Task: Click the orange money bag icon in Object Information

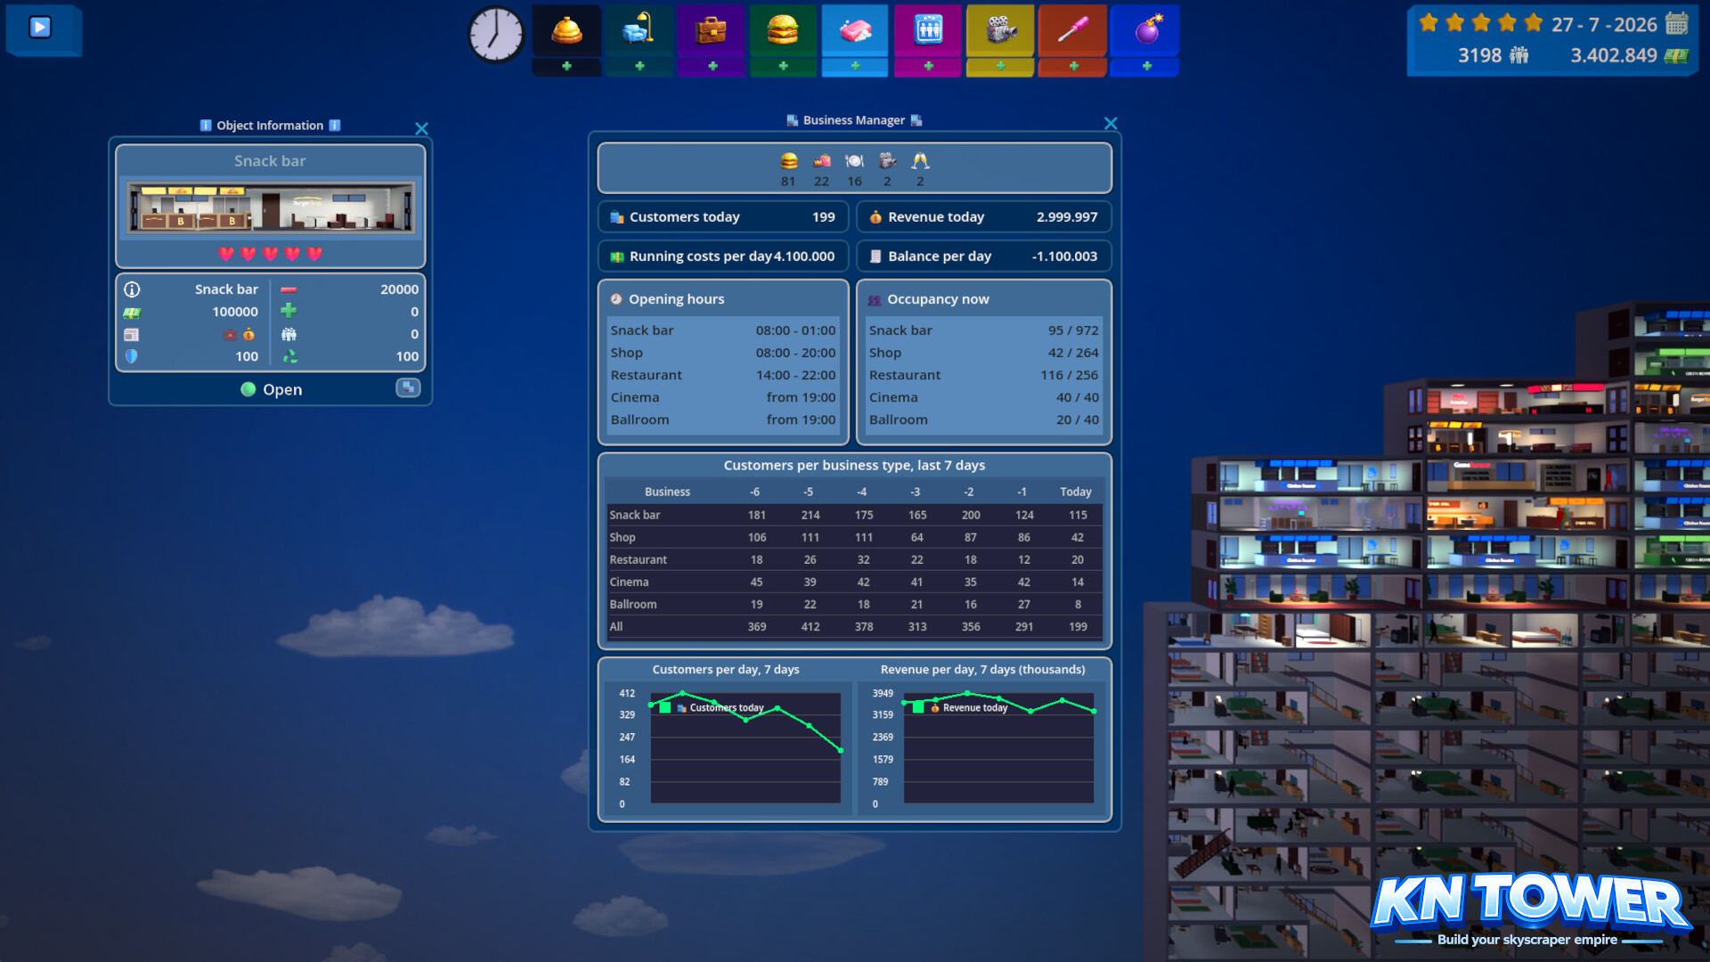Action: click(x=249, y=335)
